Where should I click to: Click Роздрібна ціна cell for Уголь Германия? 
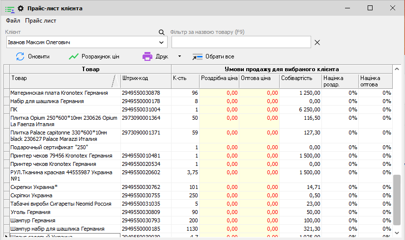220,212
